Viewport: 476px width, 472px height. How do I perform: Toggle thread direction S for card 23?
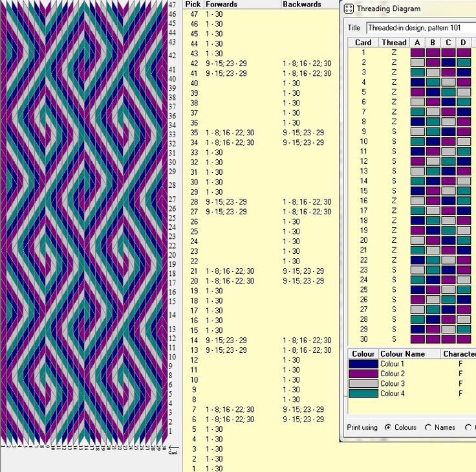point(394,270)
